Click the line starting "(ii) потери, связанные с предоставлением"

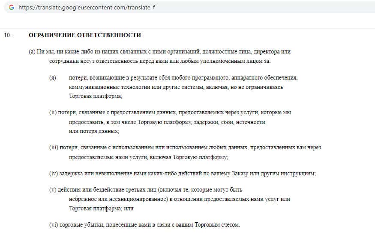(170, 112)
